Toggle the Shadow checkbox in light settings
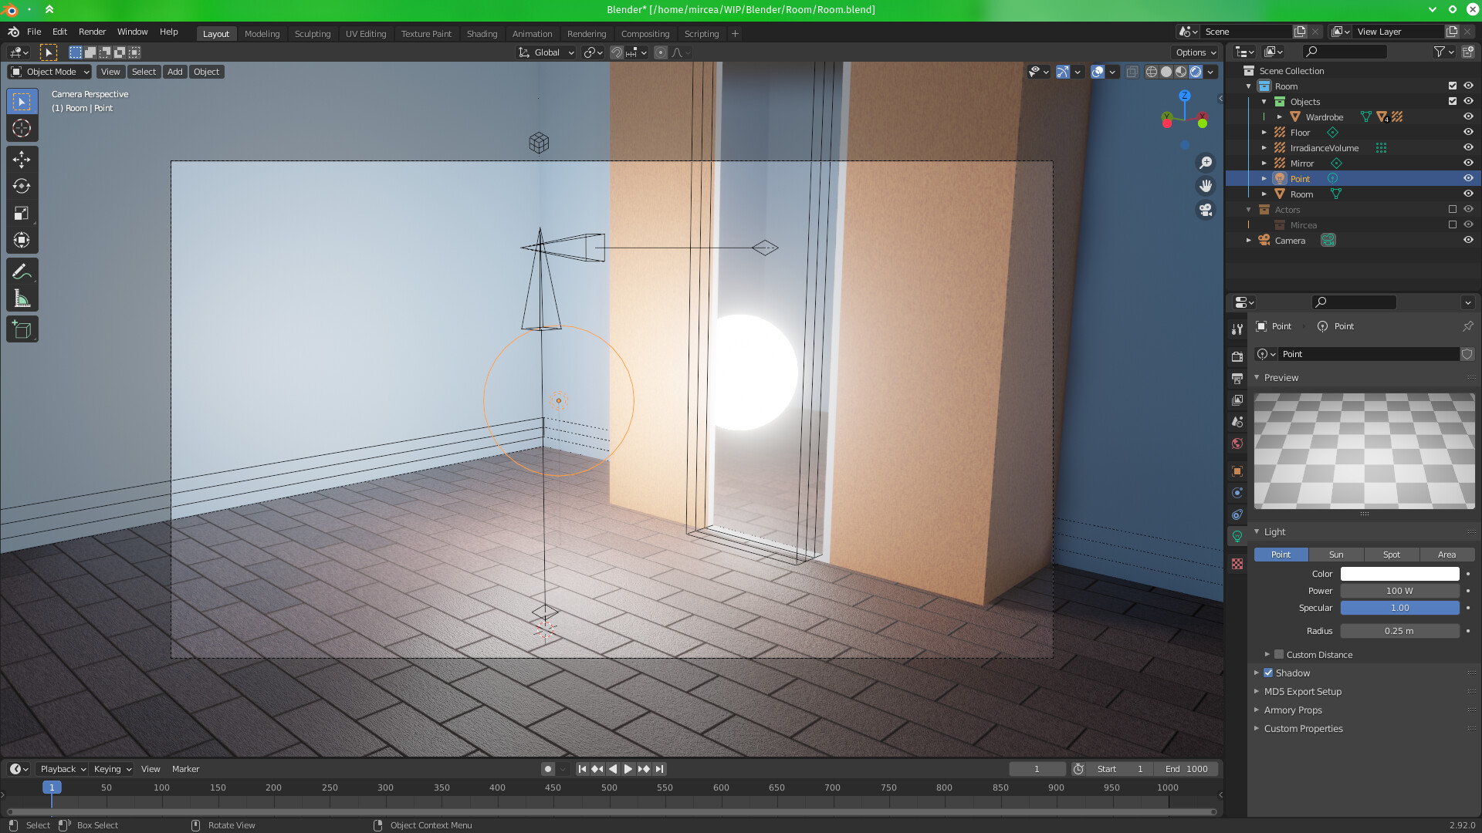 click(x=1267, y=673)
